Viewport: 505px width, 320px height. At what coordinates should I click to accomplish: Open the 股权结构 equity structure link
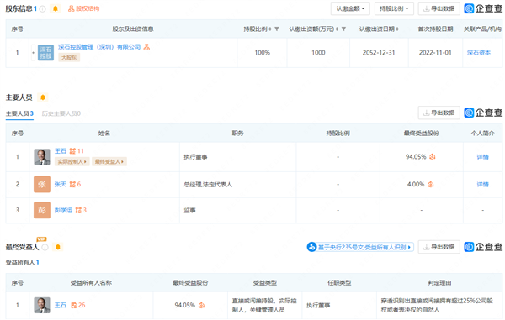tap(83, 8)
